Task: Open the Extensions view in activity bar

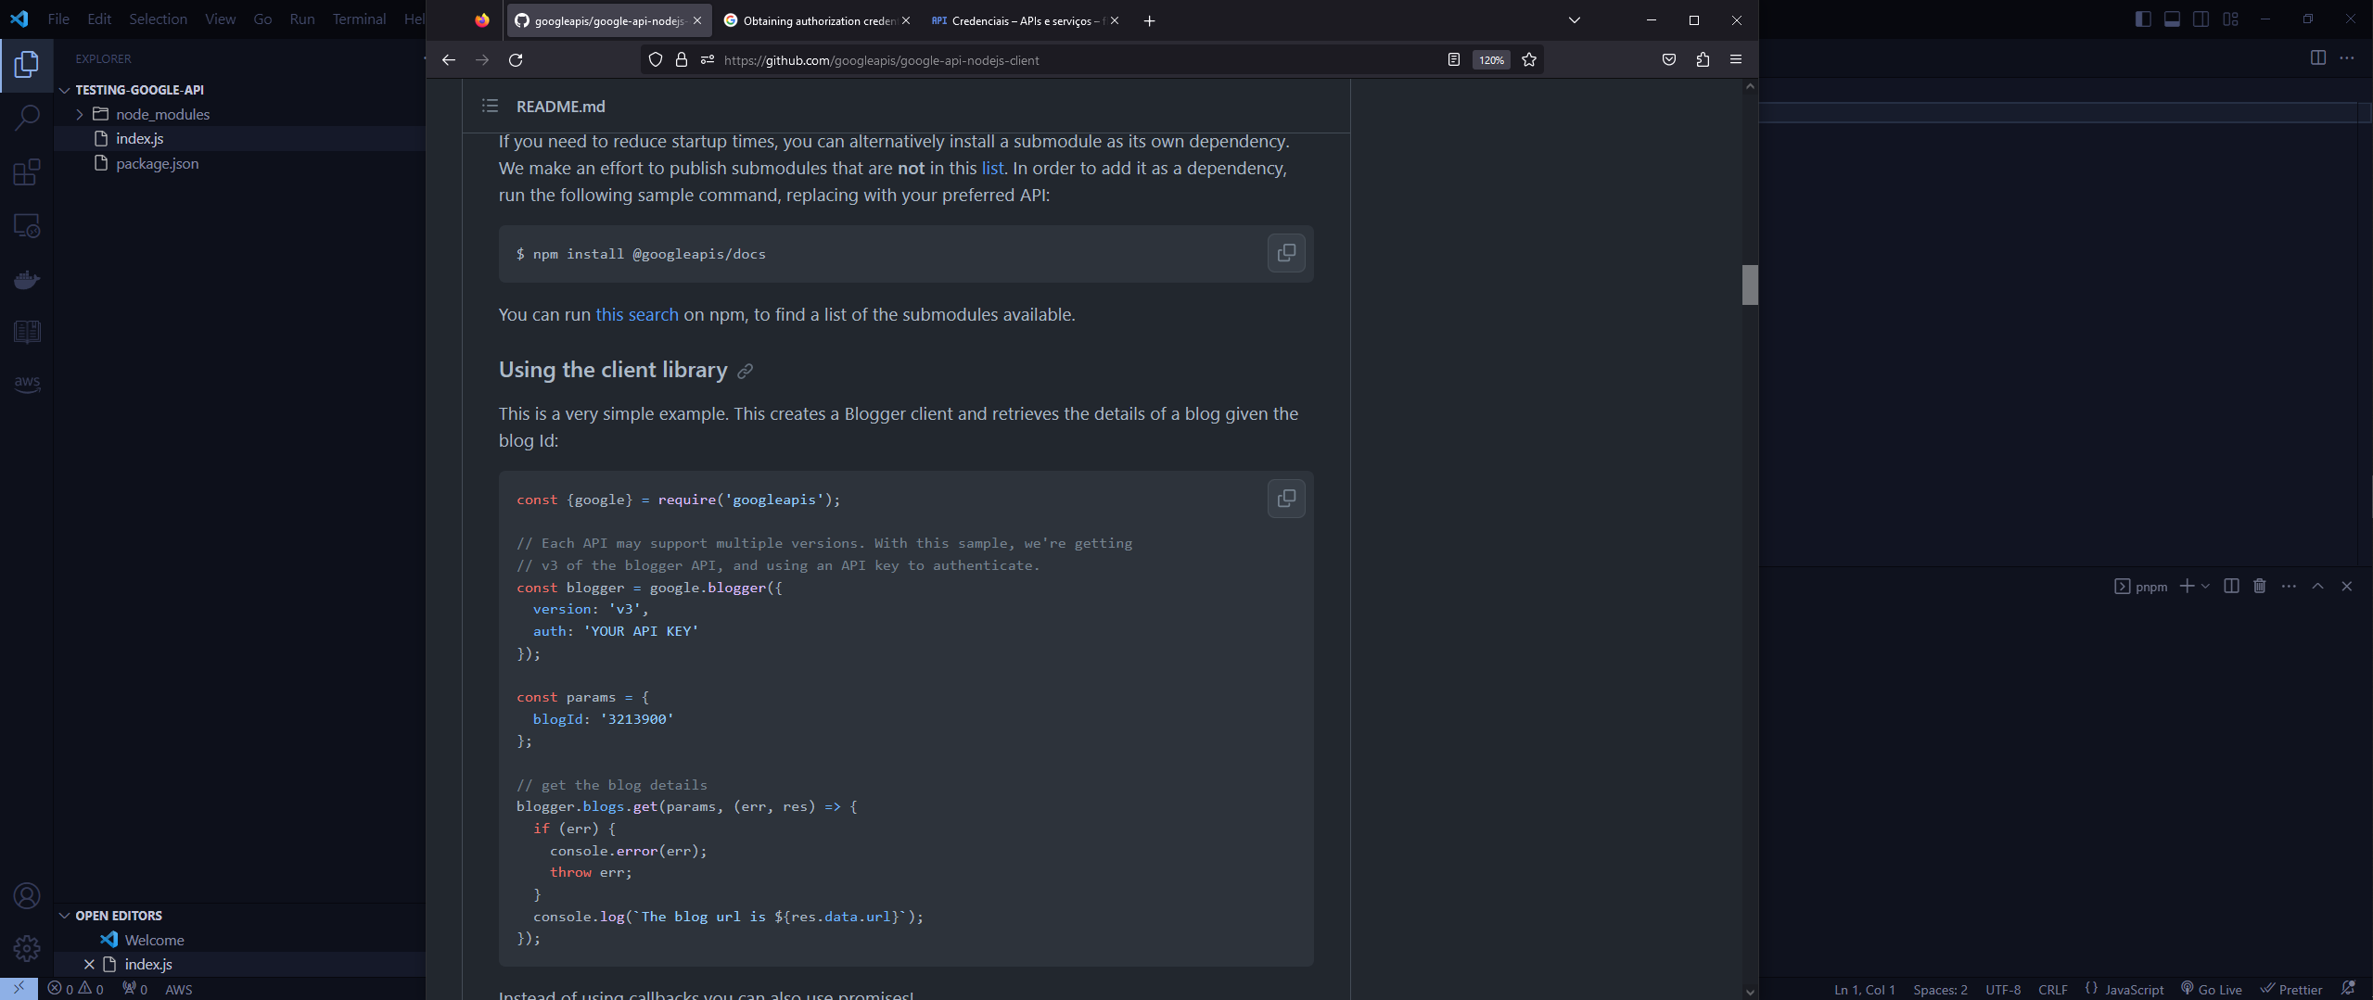Action: [27, 172]
